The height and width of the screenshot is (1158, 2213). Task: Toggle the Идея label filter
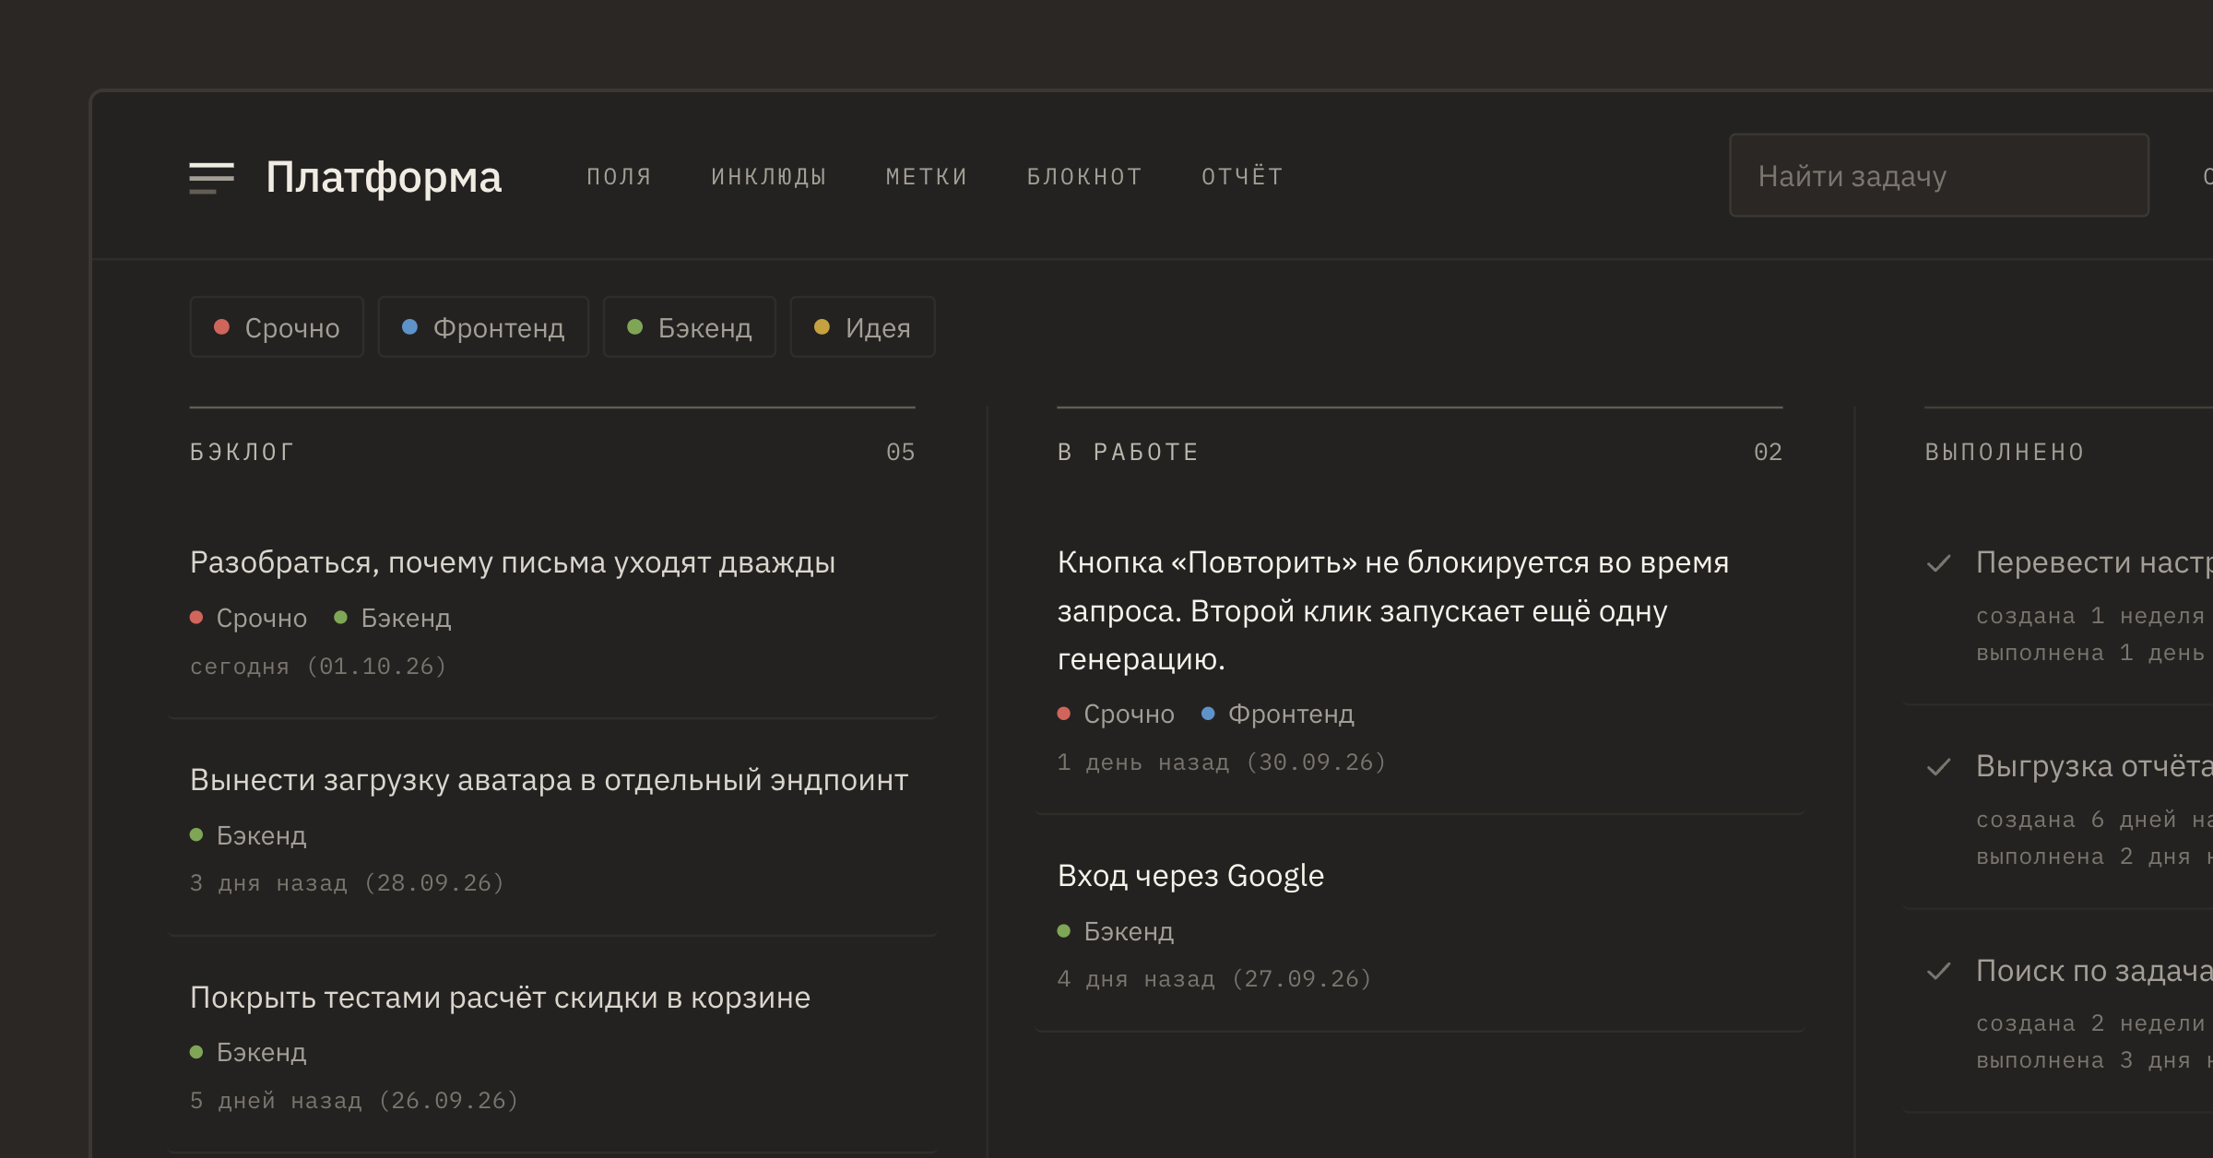pyautogui.click(x=863, y=327)
